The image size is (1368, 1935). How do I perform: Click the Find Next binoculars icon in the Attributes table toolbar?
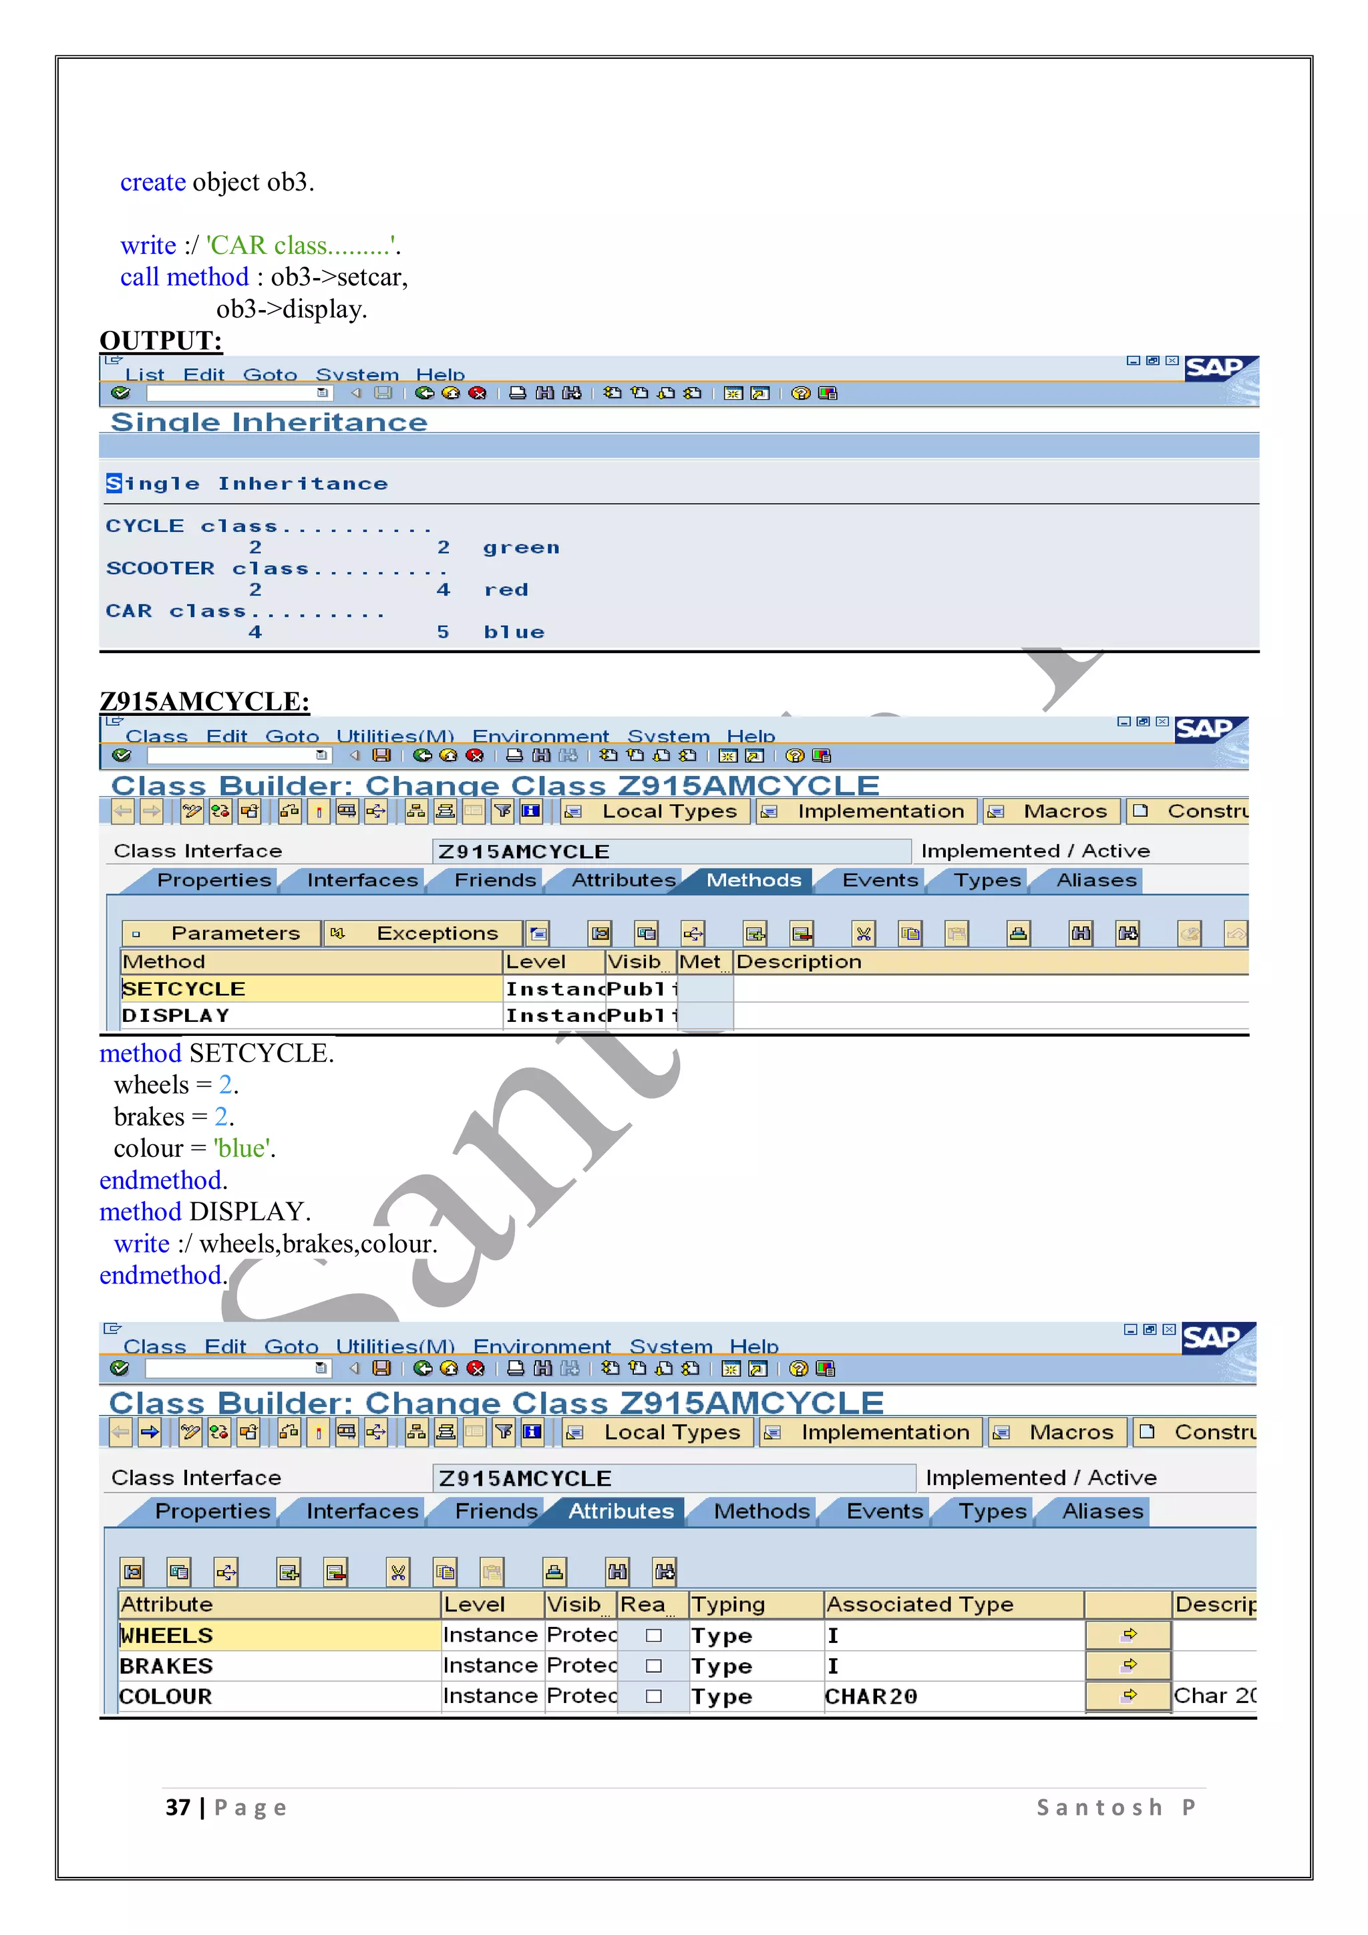[665, 1573]
